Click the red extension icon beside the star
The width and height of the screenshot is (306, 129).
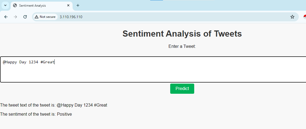point(305,17)
